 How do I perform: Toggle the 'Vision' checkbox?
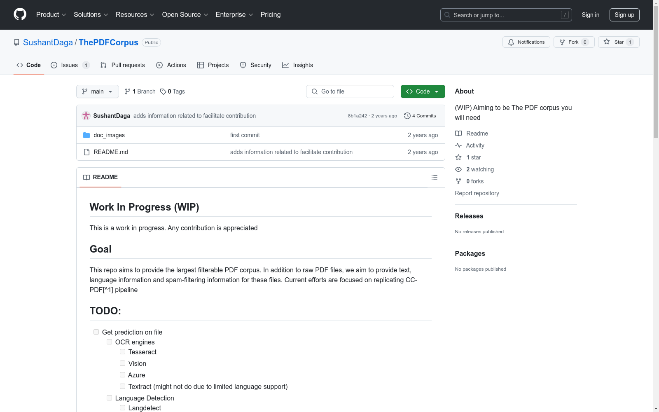click(122, 363)
